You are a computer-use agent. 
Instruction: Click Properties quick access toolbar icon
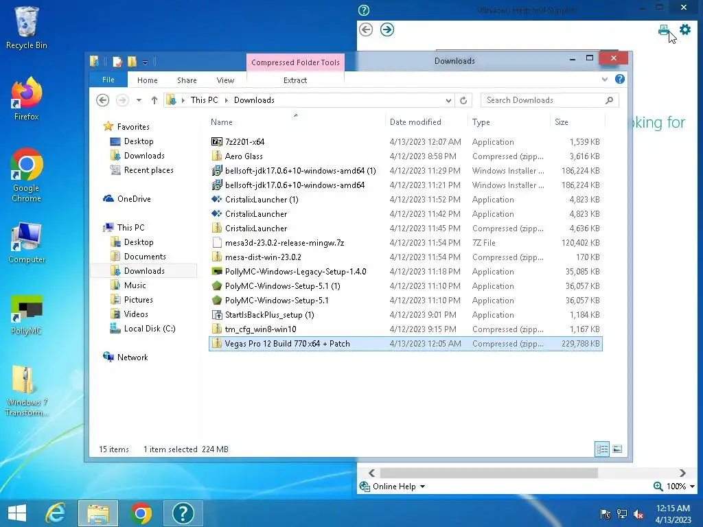[x=117, y=62]
